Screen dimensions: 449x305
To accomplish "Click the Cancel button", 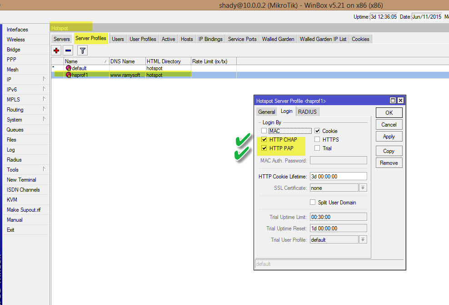I will click(x=389, y=125).
